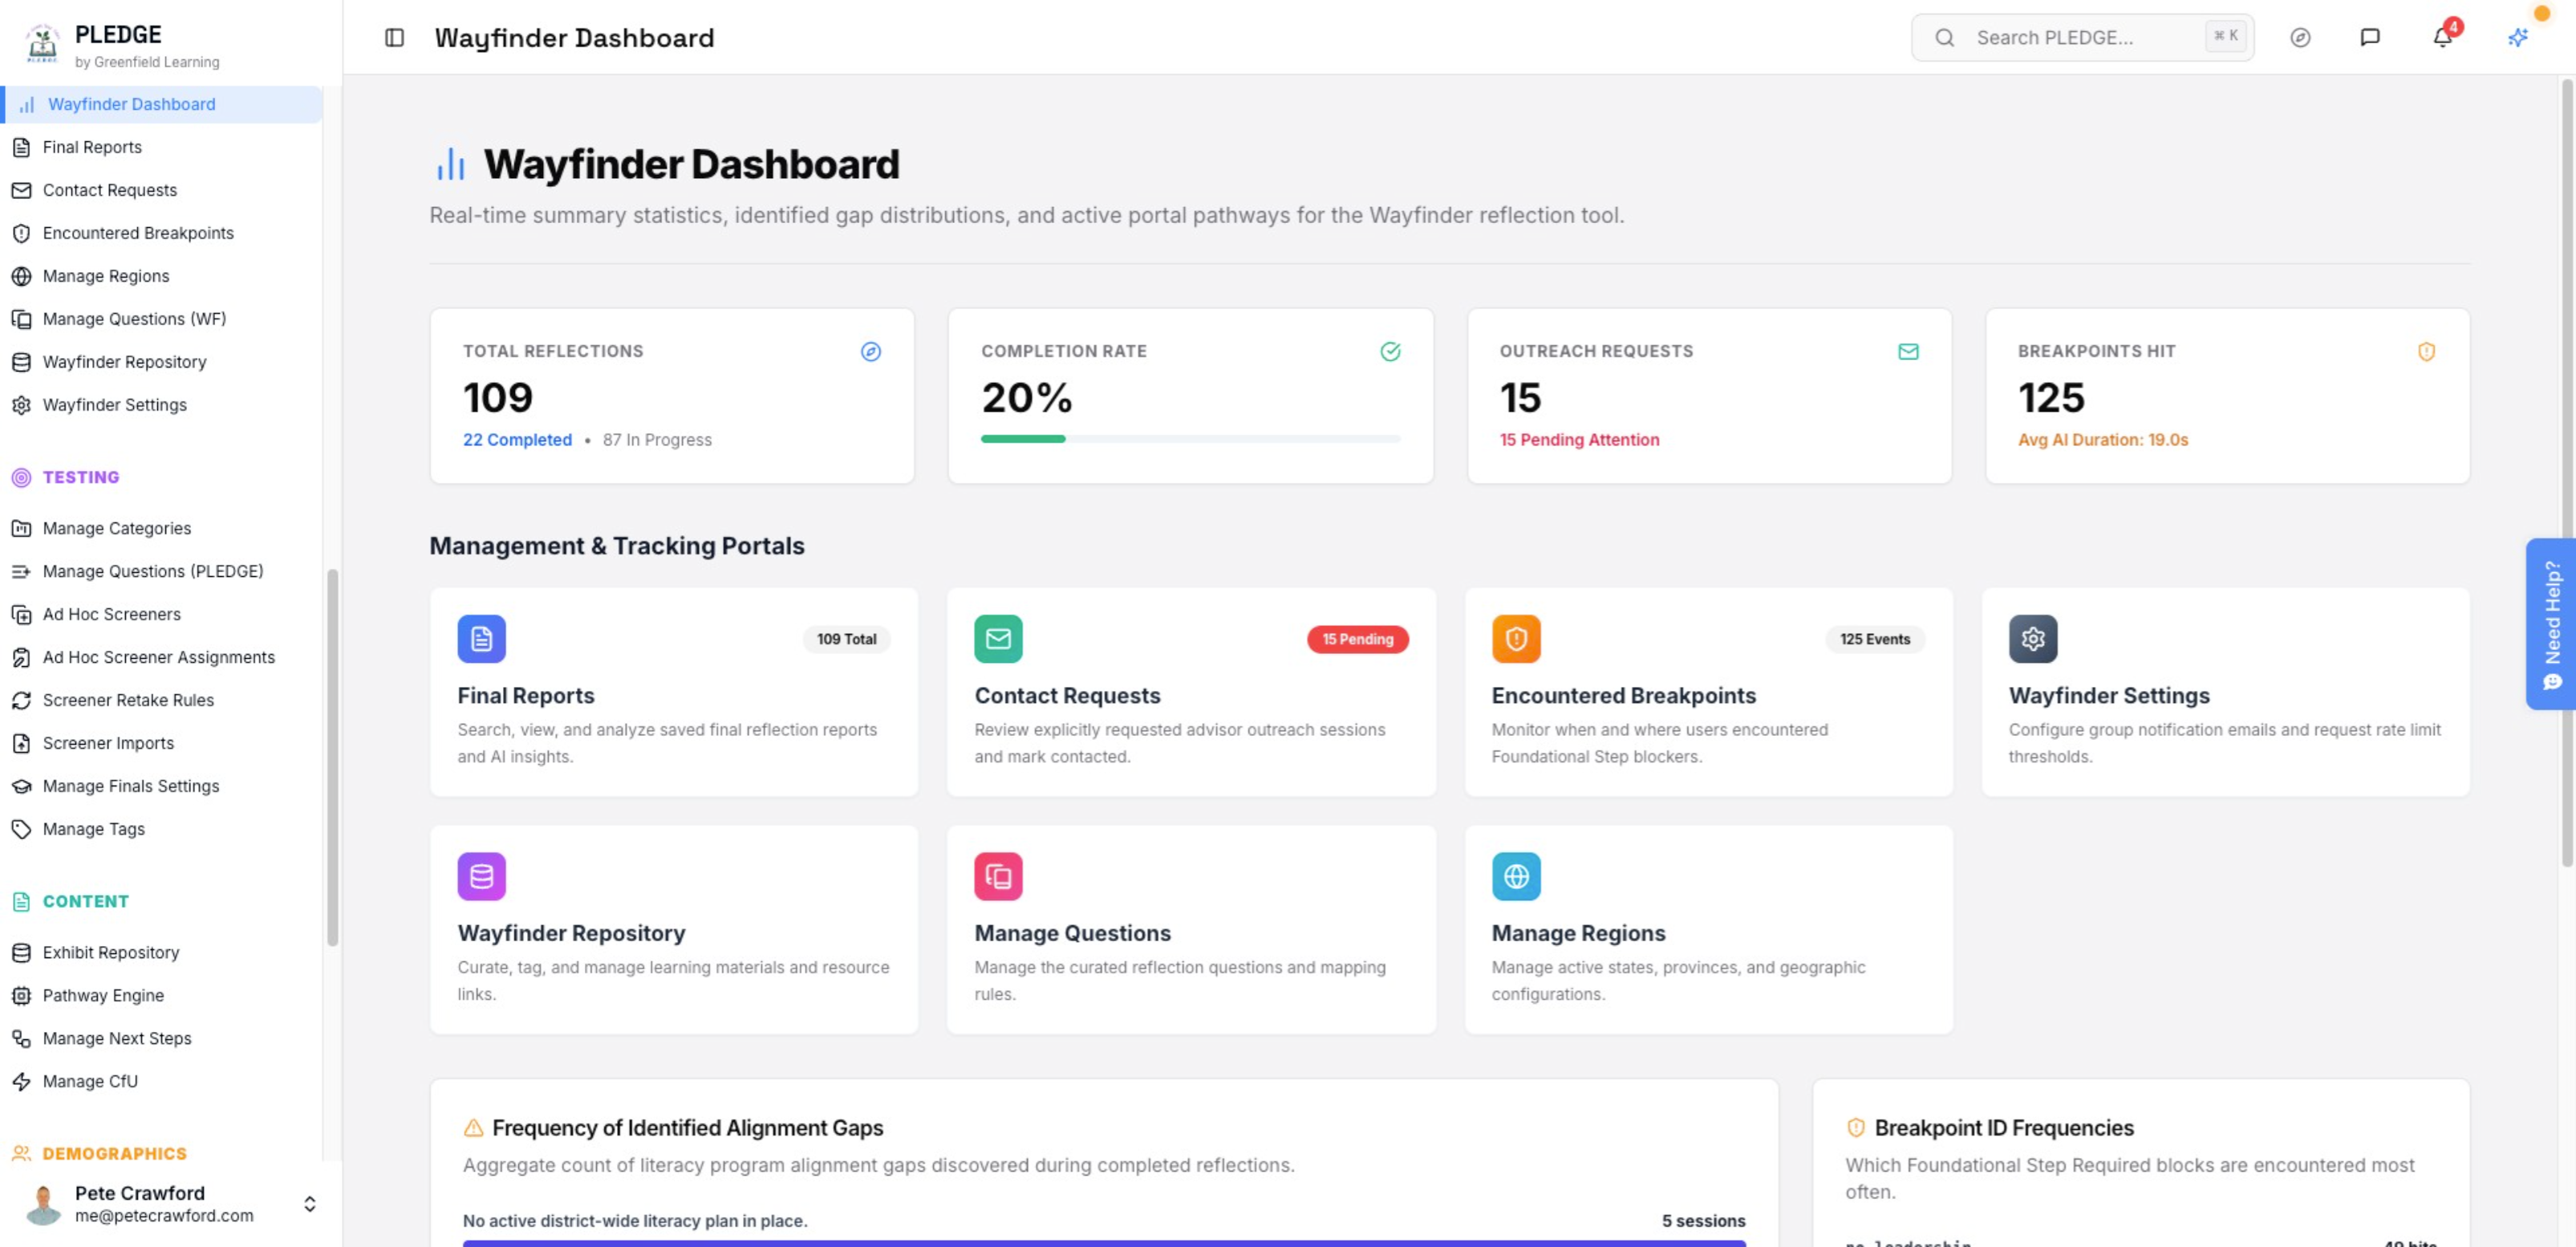Open Wayfinder Repository in sidebar
2576x1247 pixels.
pyautogui.click(x=163, y=362)
